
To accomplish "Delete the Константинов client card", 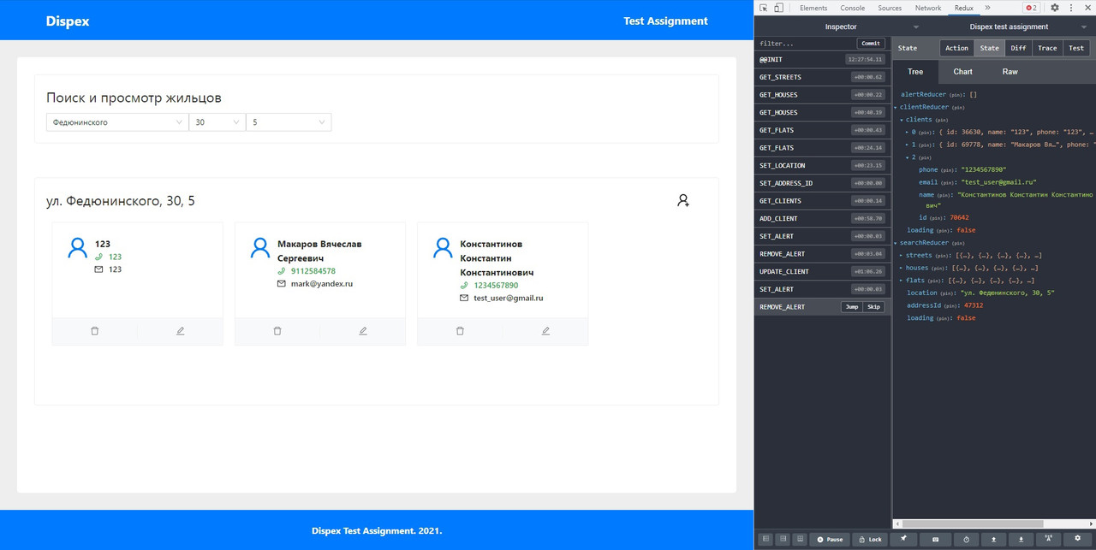I will pyautogui.click(x=460, y=331).
